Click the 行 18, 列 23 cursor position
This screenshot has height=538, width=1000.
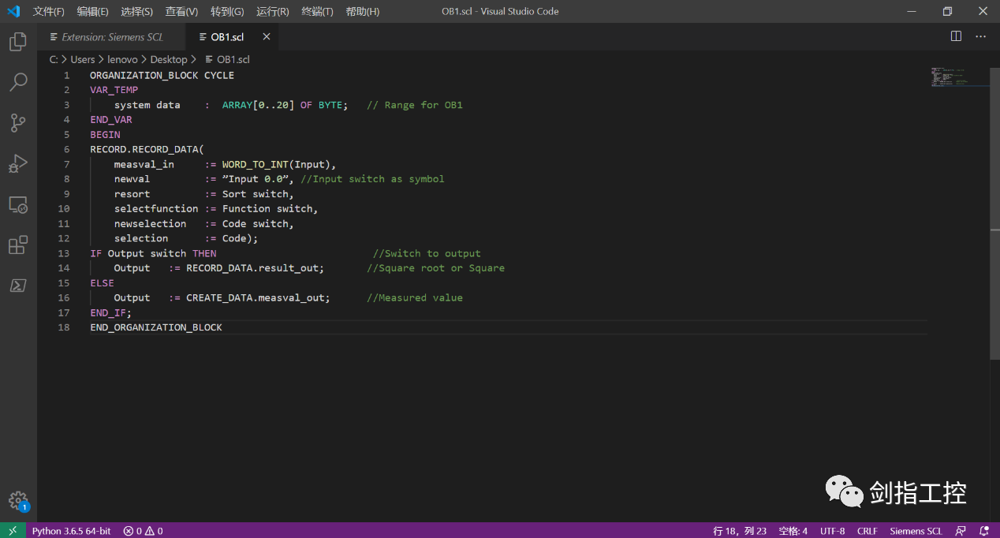tap(740, 531)
